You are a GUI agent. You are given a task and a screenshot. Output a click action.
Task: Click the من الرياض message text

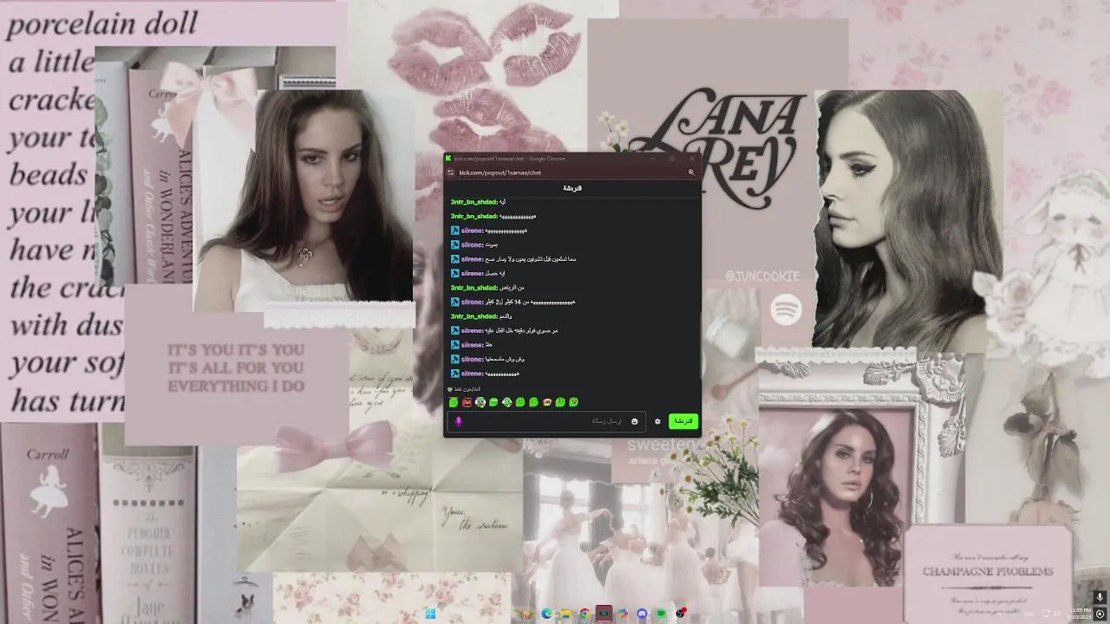513,288
